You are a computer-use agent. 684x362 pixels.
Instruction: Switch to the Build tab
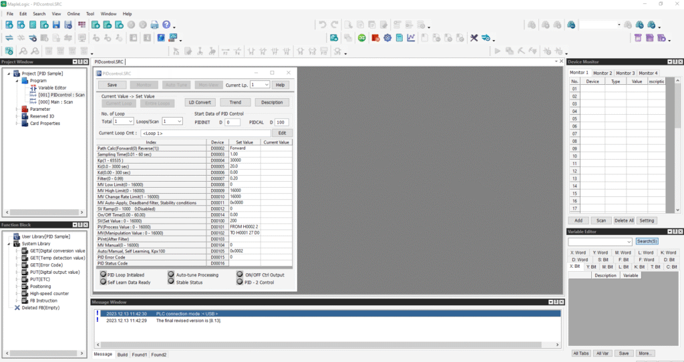tap(122, 355)
